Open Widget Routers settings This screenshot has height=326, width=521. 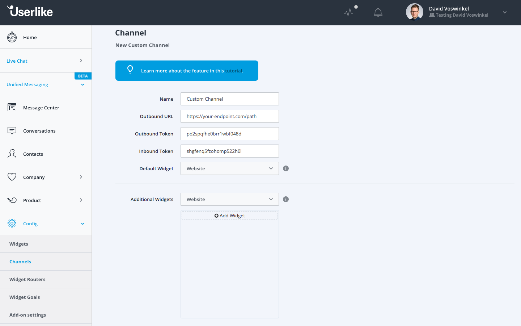click(46, 279)
